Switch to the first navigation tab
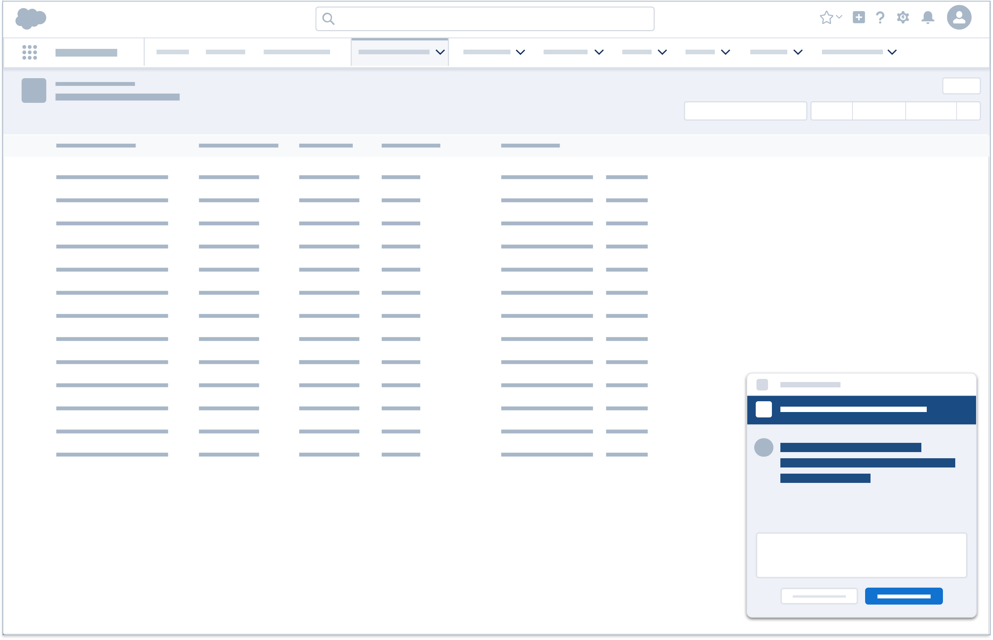Viewport: 993px width, 640px height. (173, 52)
